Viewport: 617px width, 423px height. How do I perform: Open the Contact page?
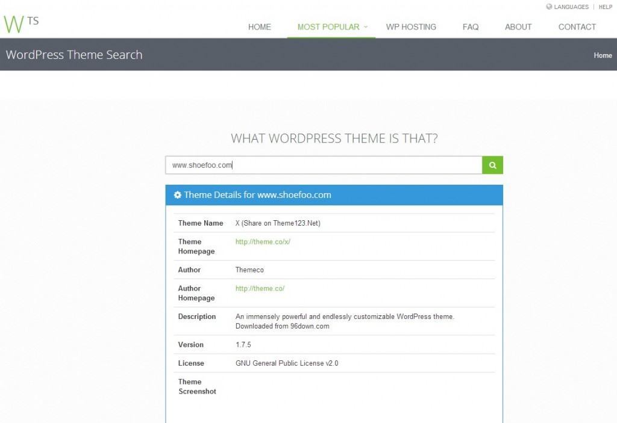[x=577, y=26]
